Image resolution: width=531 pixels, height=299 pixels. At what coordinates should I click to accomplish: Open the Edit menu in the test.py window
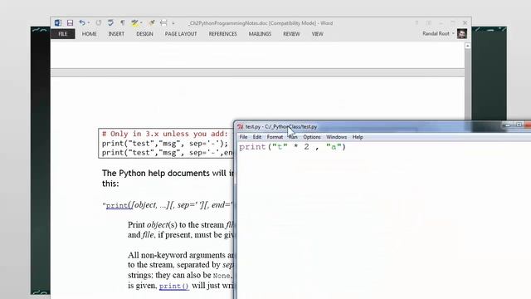(x=257, y=137)
